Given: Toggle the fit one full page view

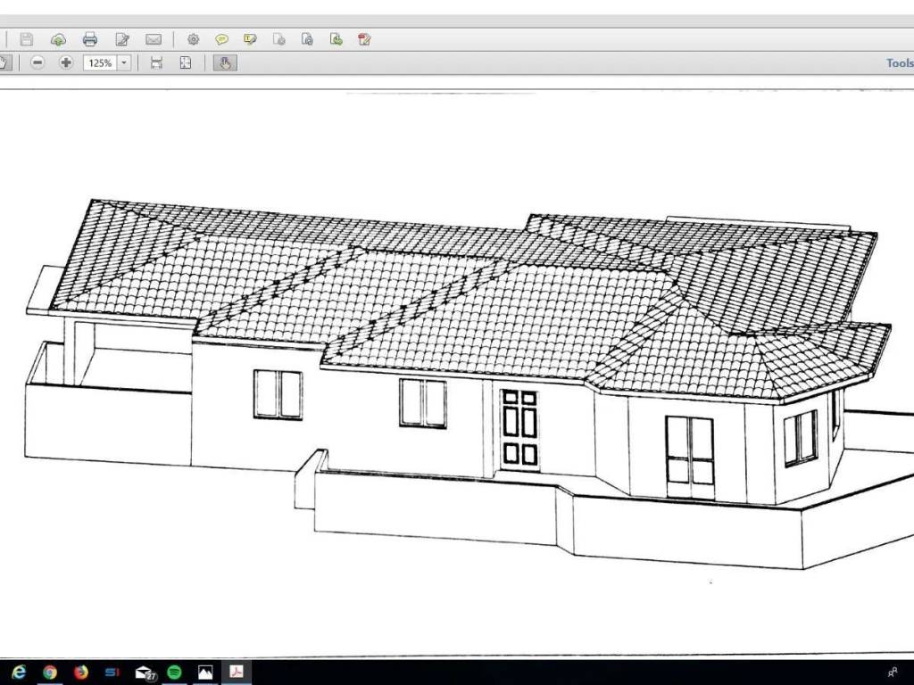Looking at the screenshot, I should [x=185, y=62].
